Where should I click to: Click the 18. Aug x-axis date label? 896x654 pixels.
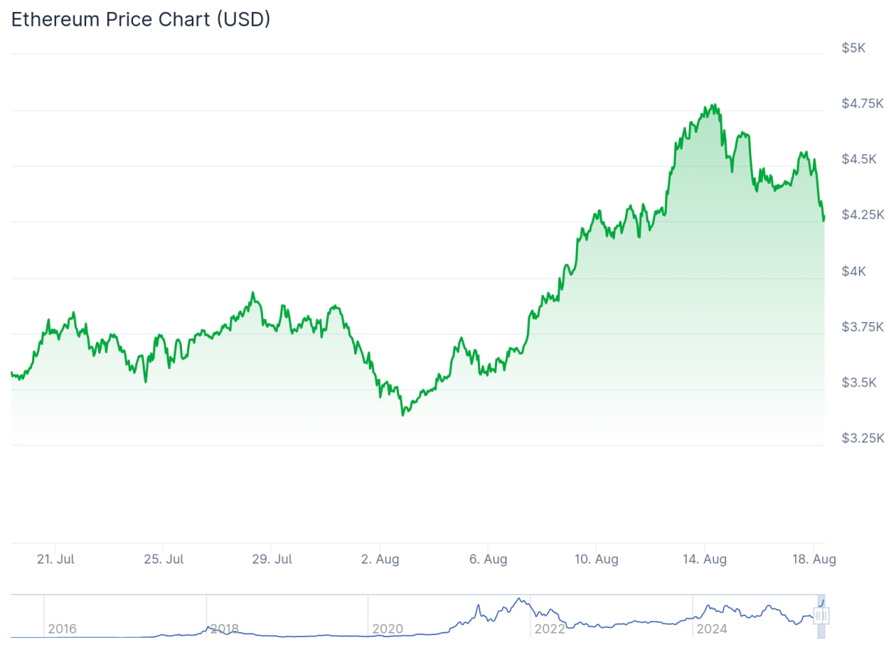[x=813, y=559]
